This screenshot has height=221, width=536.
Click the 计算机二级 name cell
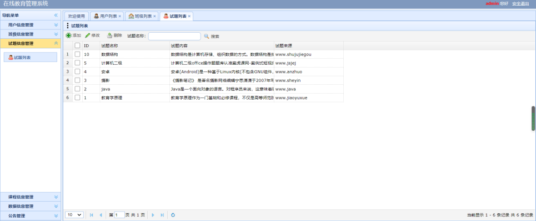coord(134,63)
